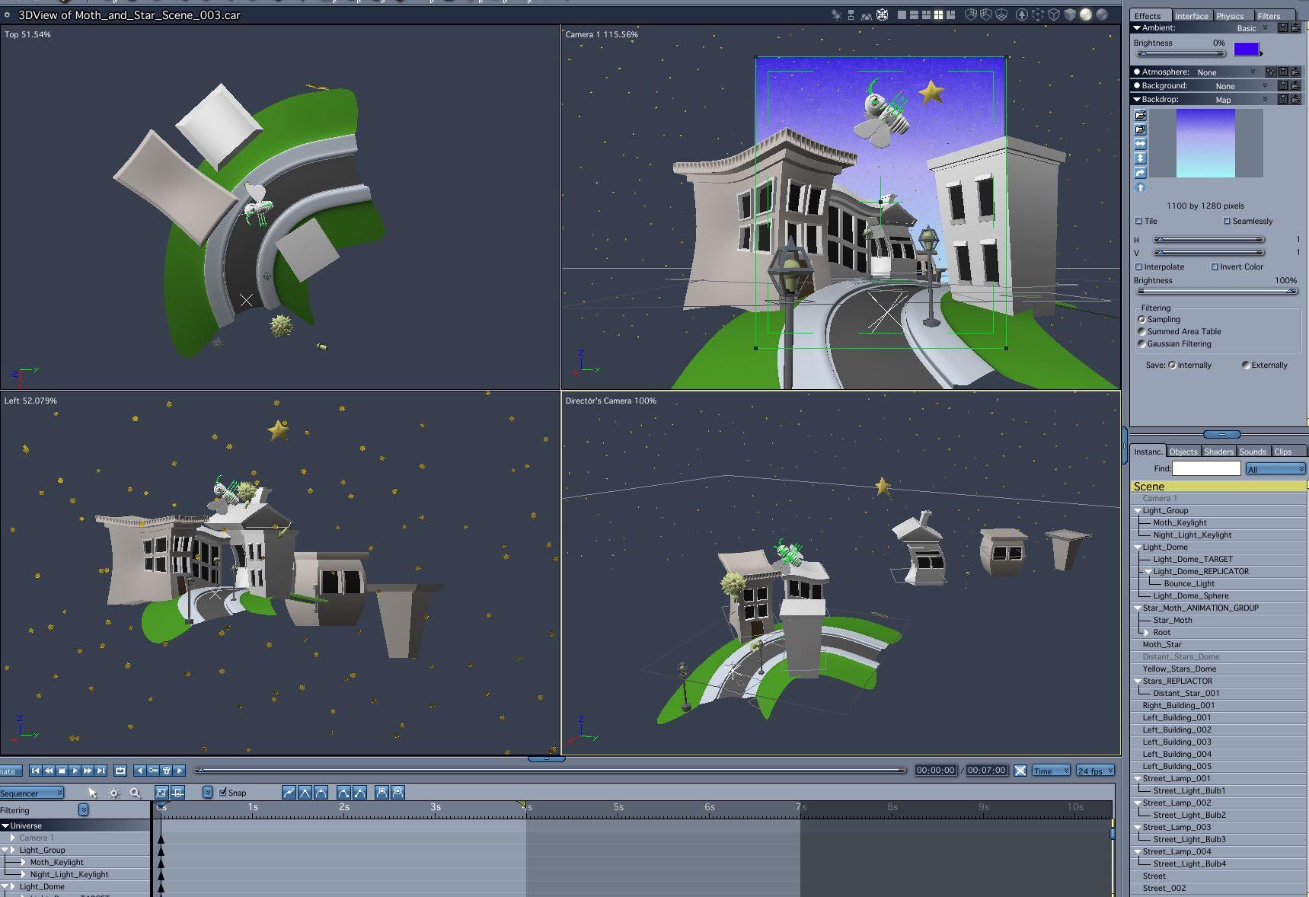Select the four-view grid layout icon
The height and width of the screenshot is (897, 1309).
pos(939,14)
